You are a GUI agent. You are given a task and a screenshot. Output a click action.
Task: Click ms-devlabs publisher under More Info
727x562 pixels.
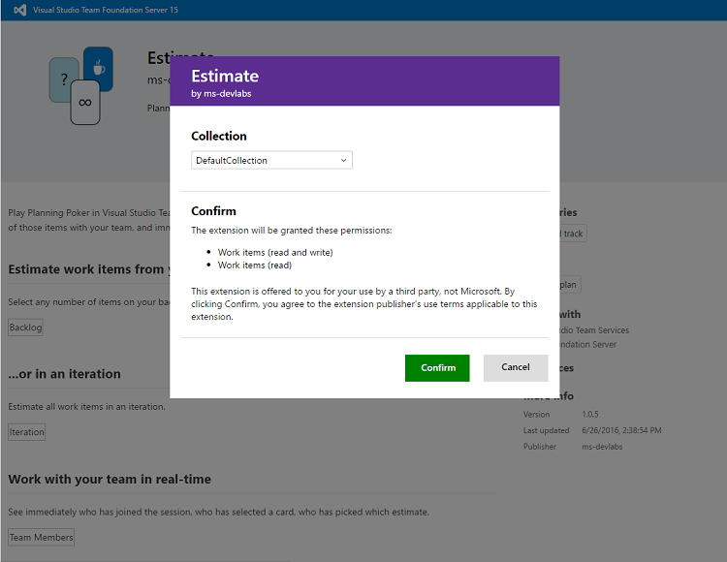click(601, 447)
